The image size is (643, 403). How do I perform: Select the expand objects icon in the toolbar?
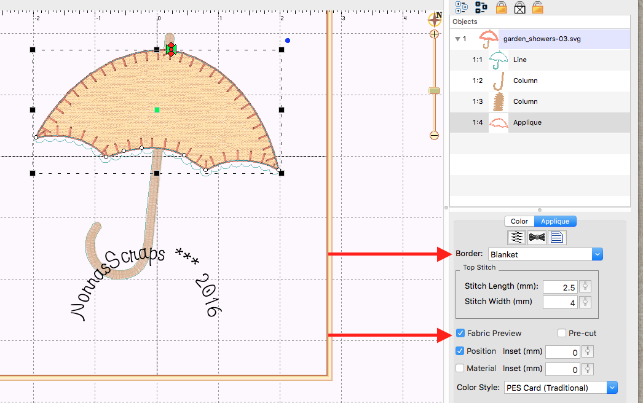(x=460, y=7)
